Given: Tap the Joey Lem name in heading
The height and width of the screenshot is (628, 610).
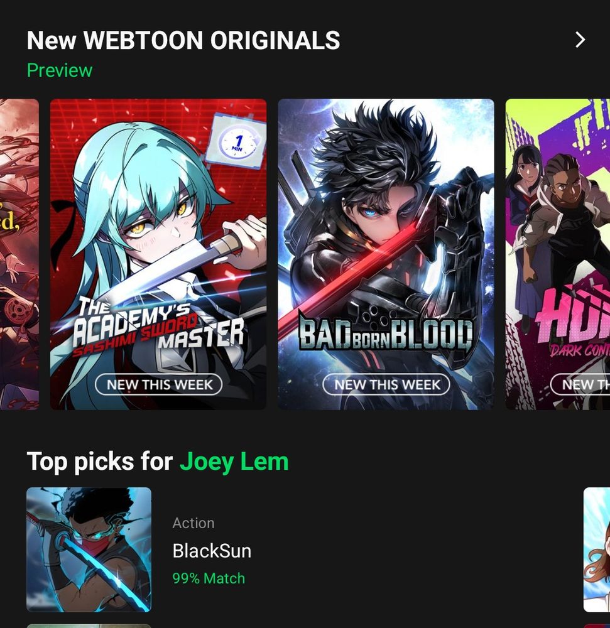Looking at the screenshot, I should (x=234, y=462).
